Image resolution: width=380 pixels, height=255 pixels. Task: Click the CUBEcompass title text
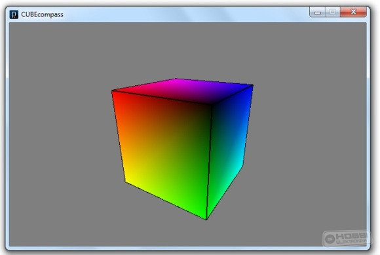42,14
